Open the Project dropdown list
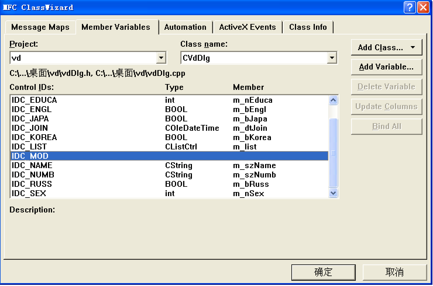This screenshot has height=286, width=433. coord(161,57)
